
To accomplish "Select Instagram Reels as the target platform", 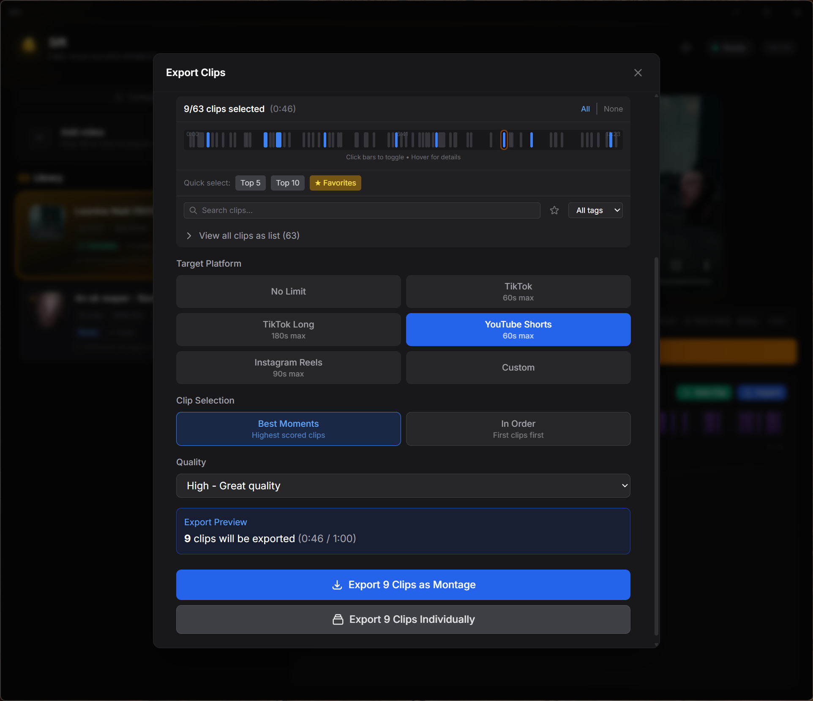I will point(288,367).
